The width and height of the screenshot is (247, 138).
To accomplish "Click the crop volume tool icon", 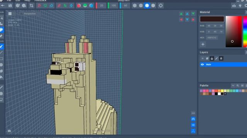I will pos(32,6).
